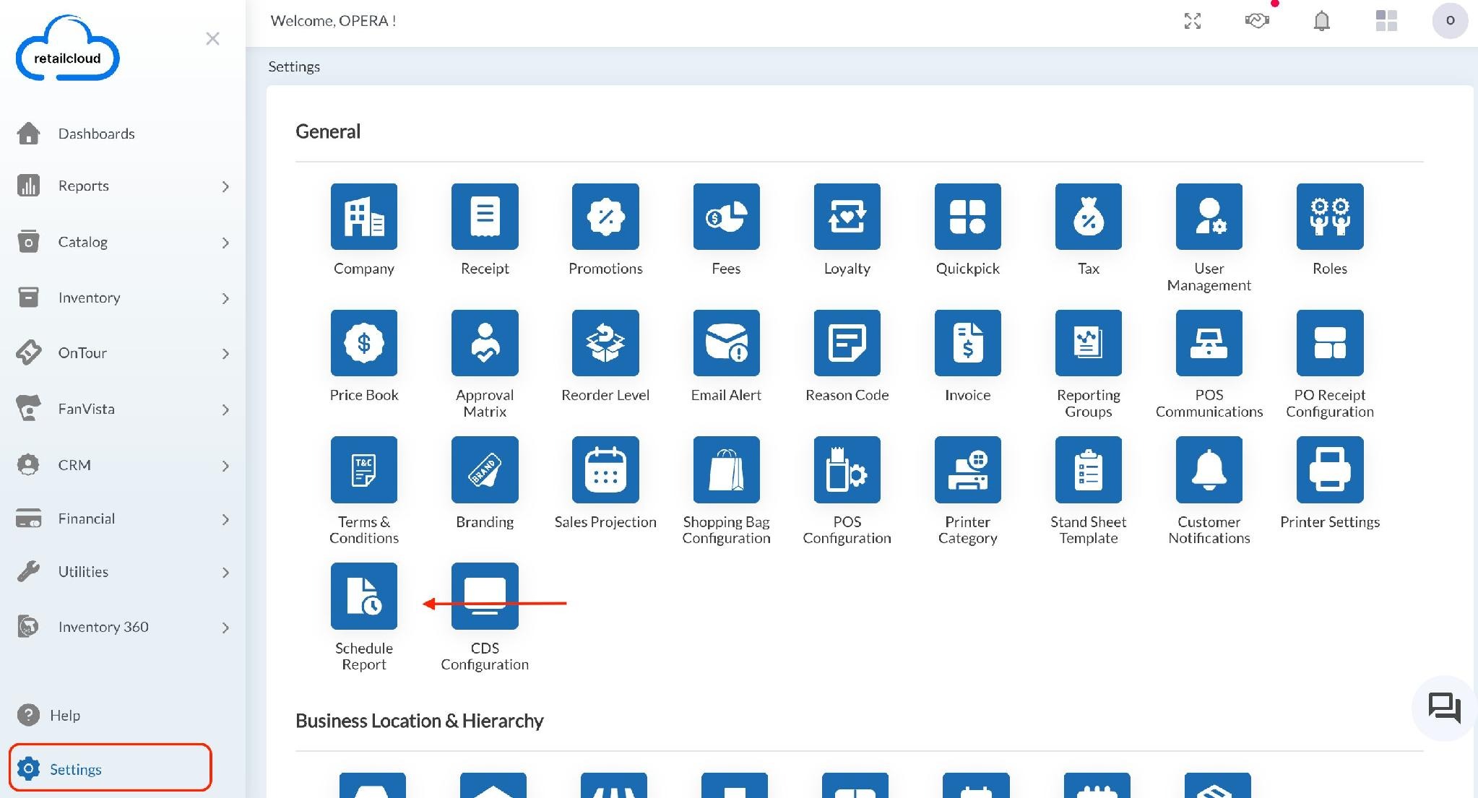Open the Price Book icon
The height and width of the screenshot is (798, 1478).
click(x=364, y=343)
